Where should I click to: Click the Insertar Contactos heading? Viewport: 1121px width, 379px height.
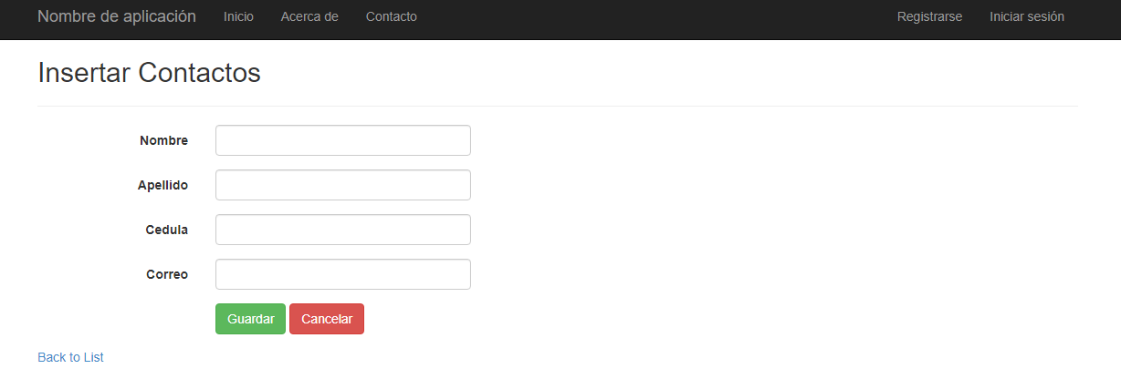pos(149,73)
